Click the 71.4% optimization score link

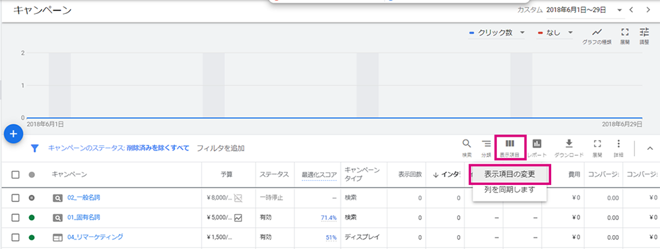pyautogui.click(x=329, y=218)
